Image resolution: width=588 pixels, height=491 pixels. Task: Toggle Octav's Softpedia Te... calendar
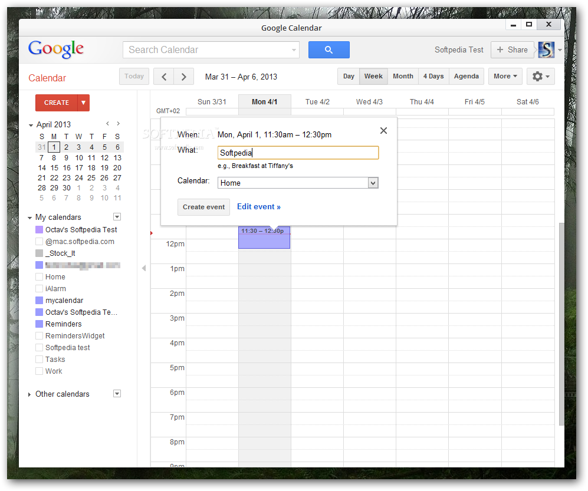39,312
